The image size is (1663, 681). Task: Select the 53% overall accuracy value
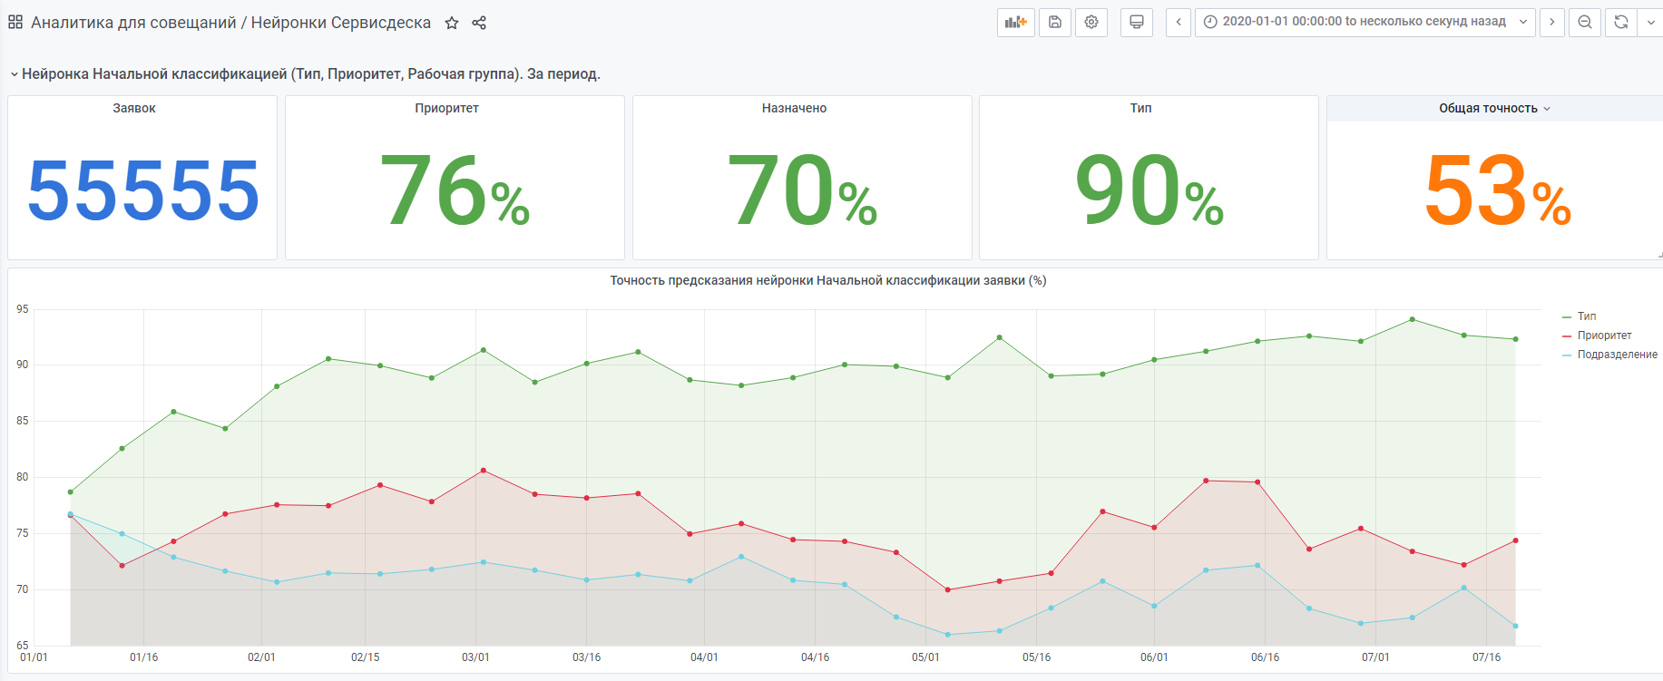pyautogui.click(x=1497, y=190)
